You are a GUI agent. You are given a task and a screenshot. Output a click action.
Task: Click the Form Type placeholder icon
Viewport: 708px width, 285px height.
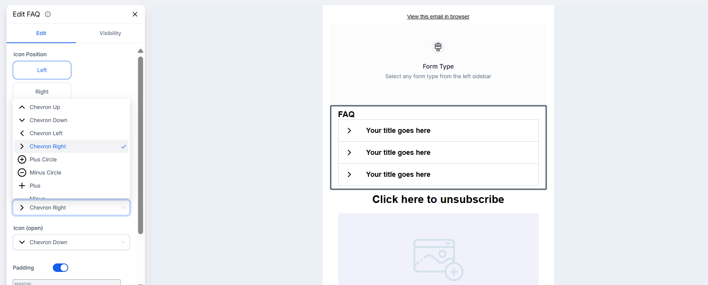click(x=438, y=47)
